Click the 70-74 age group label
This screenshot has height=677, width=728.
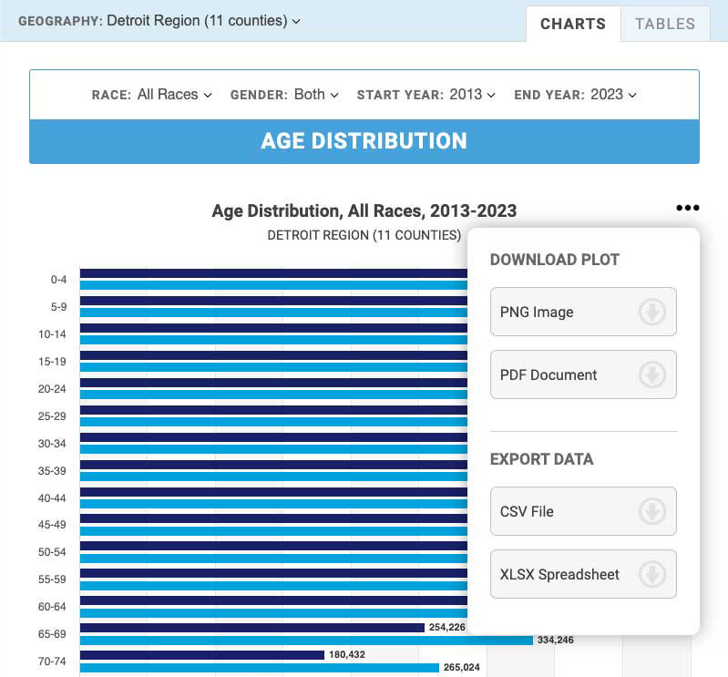click(x=52, y=662)
